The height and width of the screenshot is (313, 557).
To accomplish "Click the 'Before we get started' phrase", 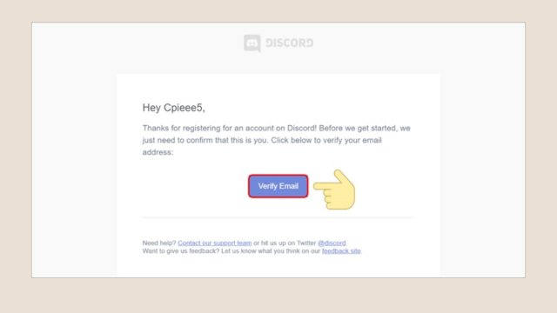I will tap(358, 128).
